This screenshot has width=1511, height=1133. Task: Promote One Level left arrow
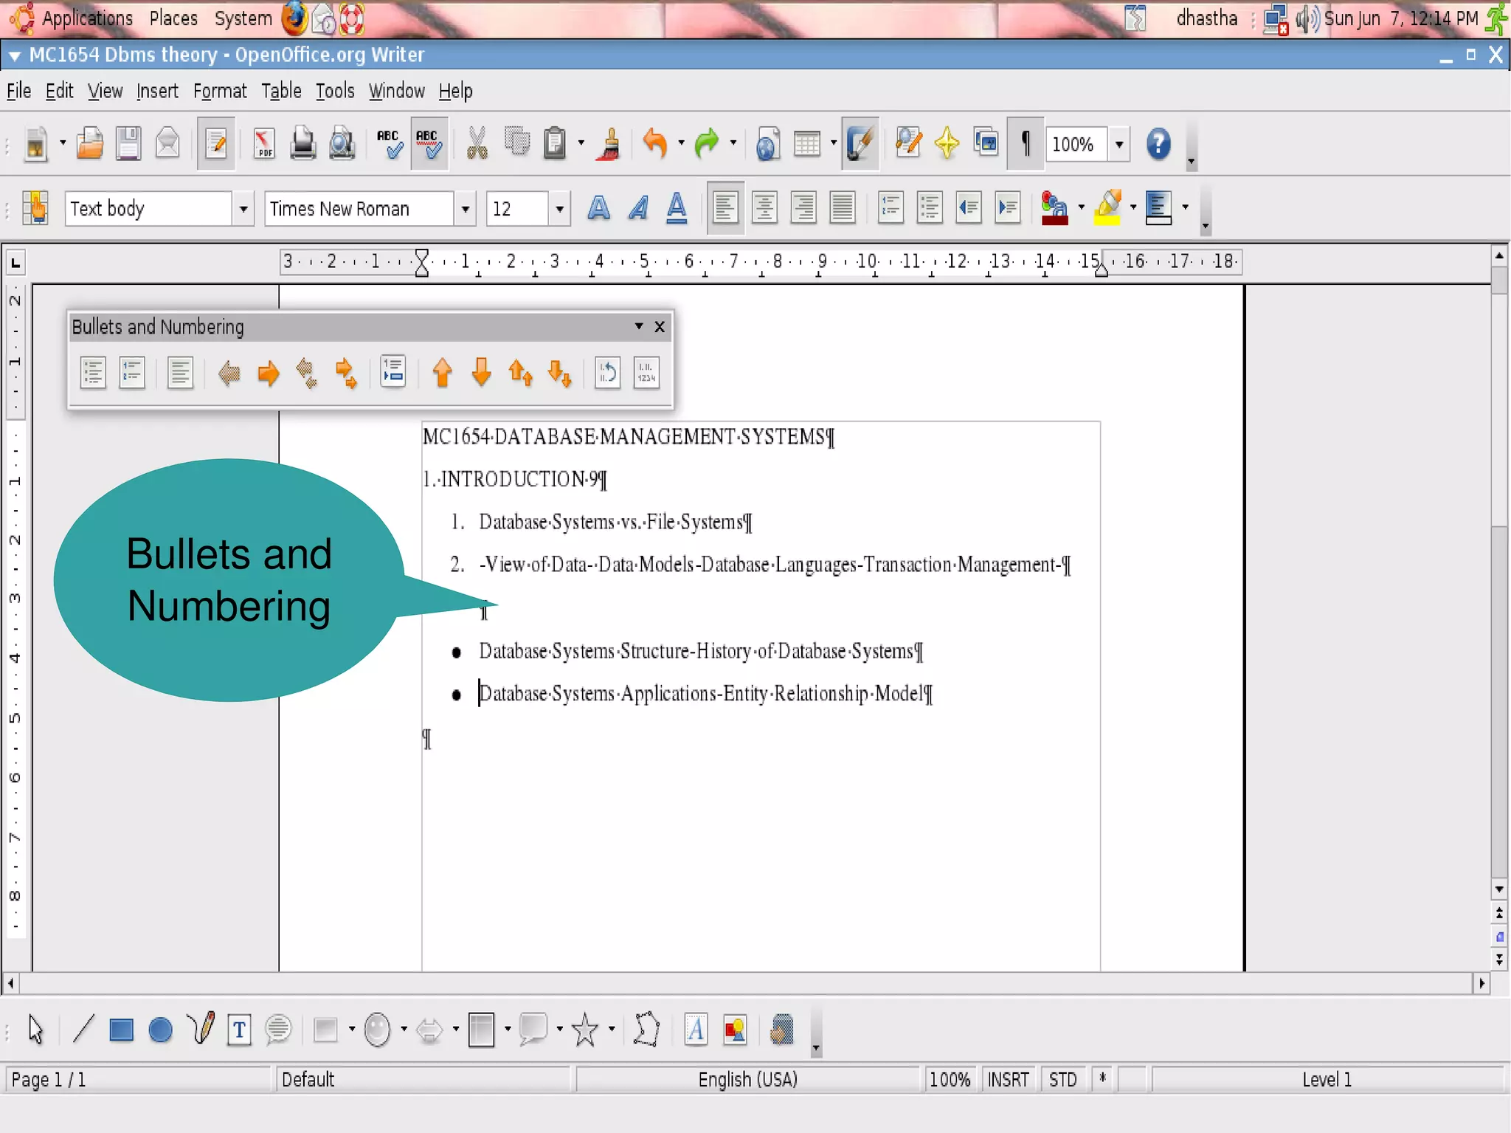tap(229, 373)
